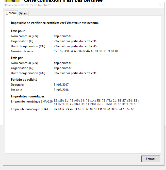Click the SHA-256 fingerprint value E8:2B:61…

click(x=96, y=102)
